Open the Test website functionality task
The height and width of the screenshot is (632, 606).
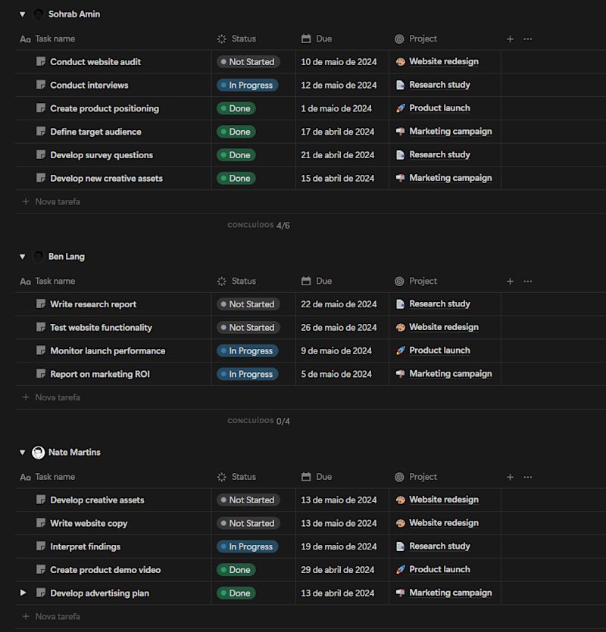(x=101, y=328)
